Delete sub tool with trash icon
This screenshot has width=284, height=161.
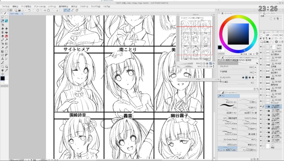pos(258,159)
